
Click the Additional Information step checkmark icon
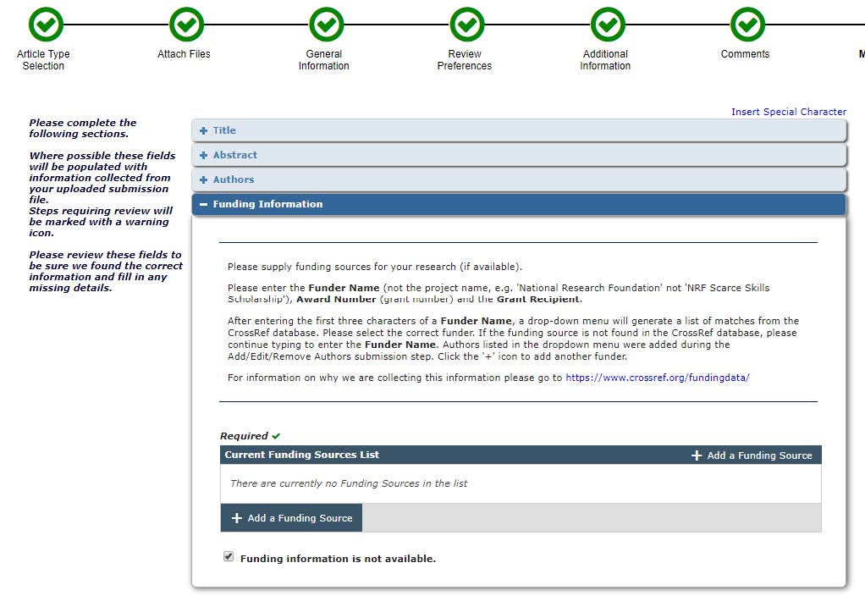(607, 25)
